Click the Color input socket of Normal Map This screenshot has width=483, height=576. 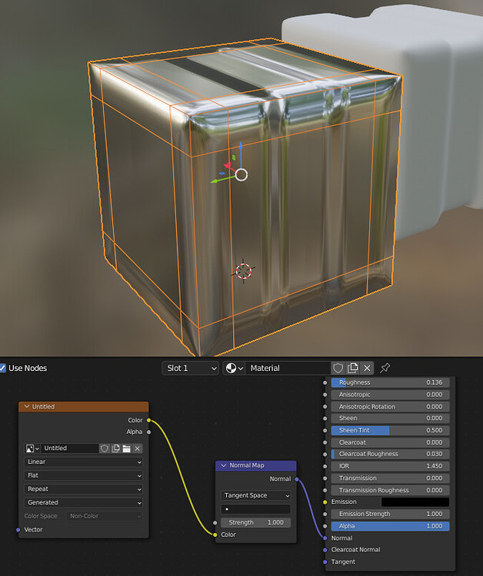[x=215, y=535]
